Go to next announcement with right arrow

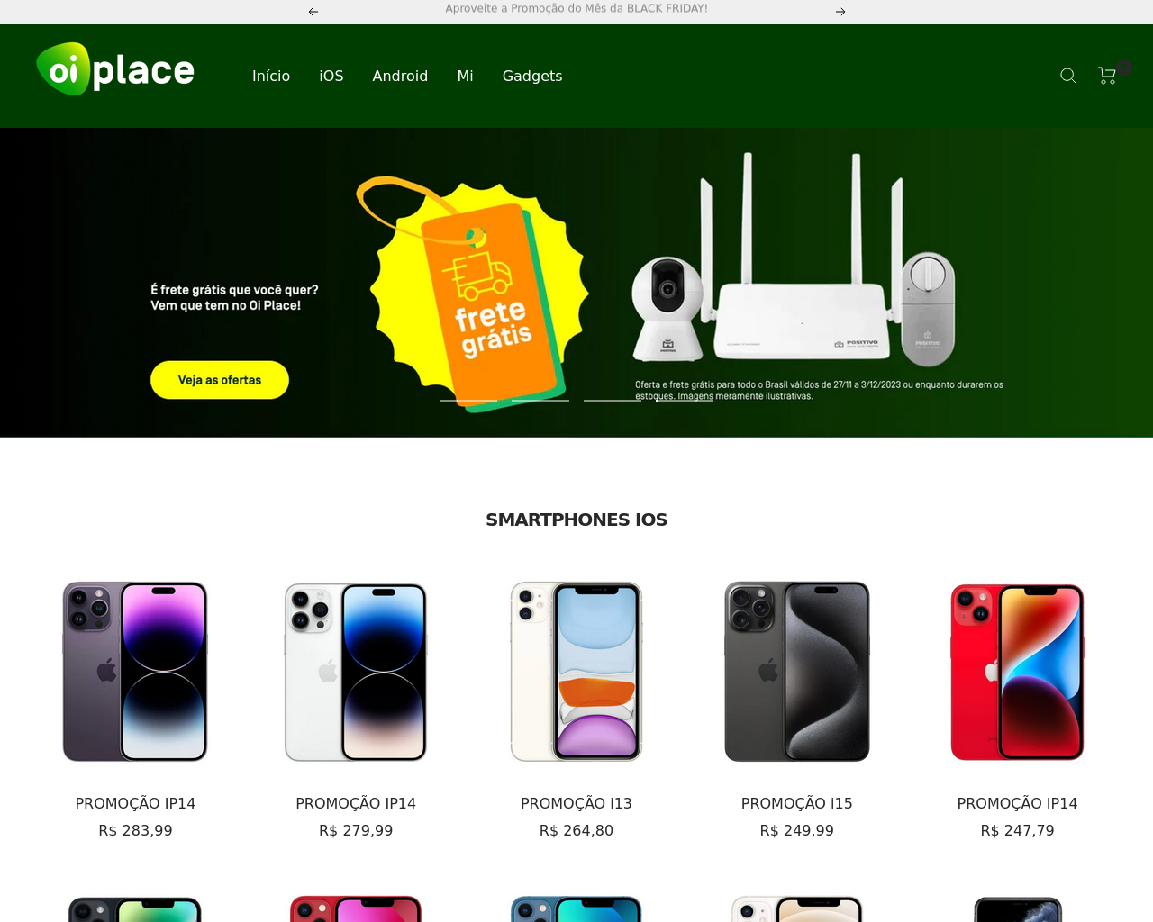(x=840, y=12)
